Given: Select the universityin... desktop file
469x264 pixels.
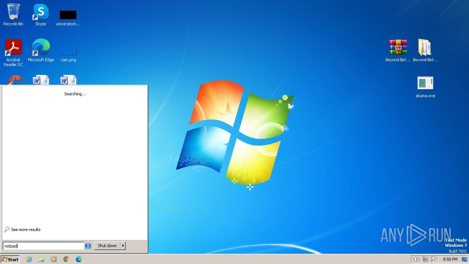Looking at the screenshot, I should point(68,18).
